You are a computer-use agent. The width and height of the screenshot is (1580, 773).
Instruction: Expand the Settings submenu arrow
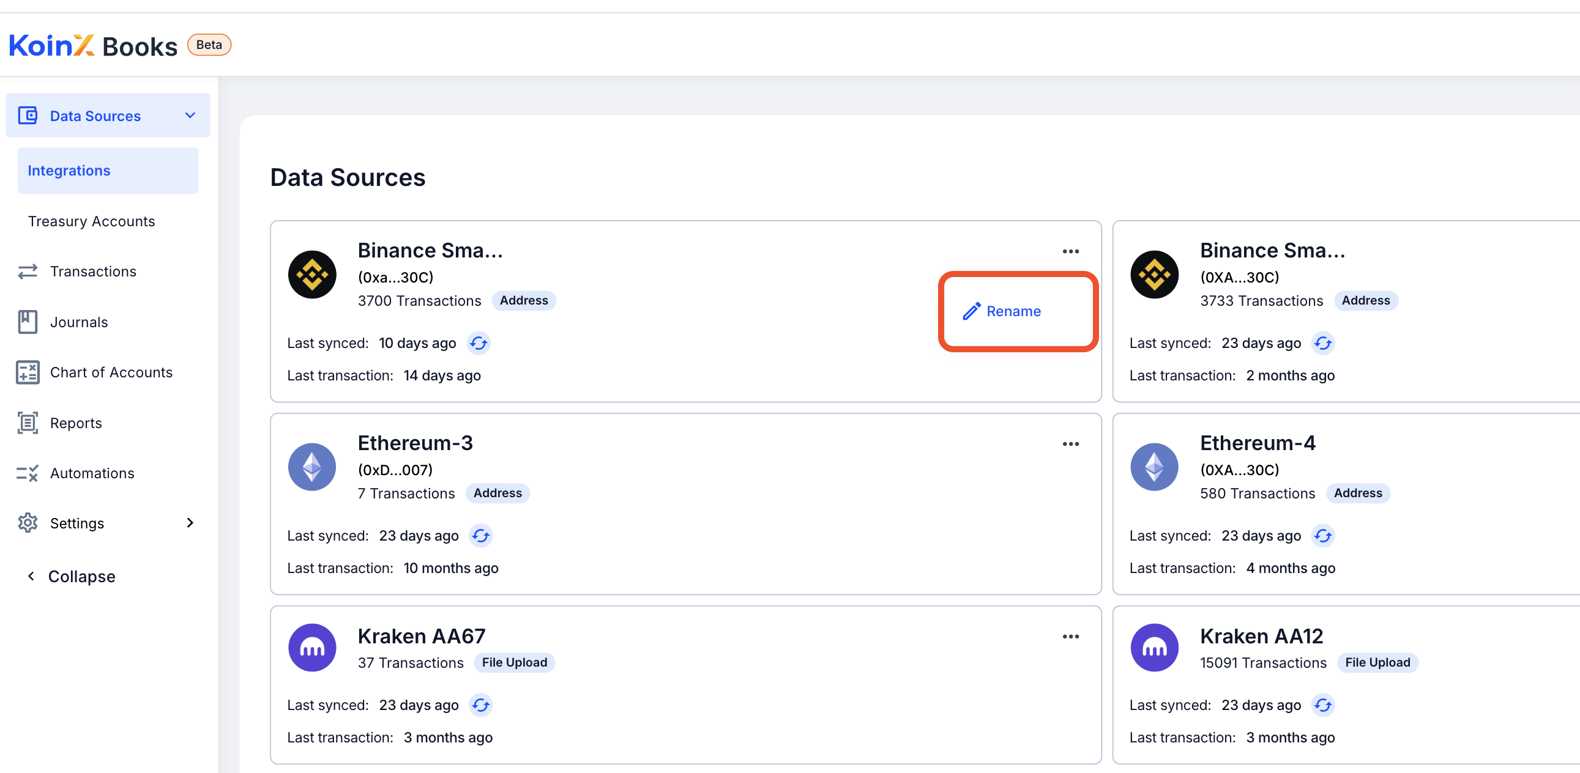pyautogui.click(x=190, y=523)
